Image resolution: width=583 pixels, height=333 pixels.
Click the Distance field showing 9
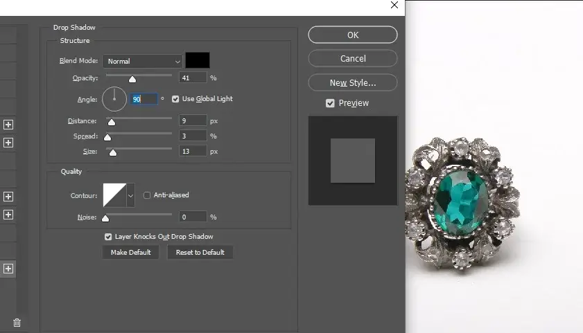pyautogui.click(x=193, y=120)
